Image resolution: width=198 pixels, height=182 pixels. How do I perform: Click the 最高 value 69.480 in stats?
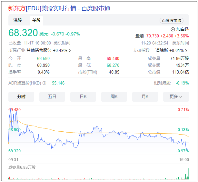113,58
